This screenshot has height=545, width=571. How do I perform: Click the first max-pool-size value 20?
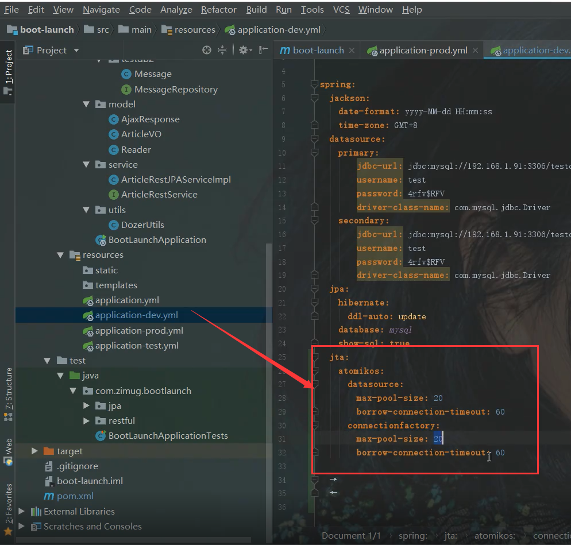tap(438, 398)
